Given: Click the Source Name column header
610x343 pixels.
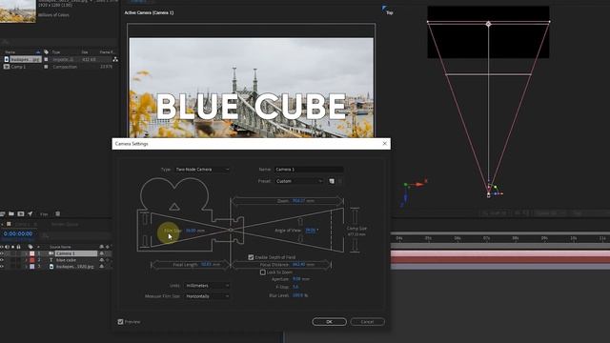Looking at the screenshot, I should (60, 247).
